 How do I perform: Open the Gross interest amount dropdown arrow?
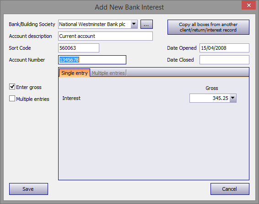(233, 98)
